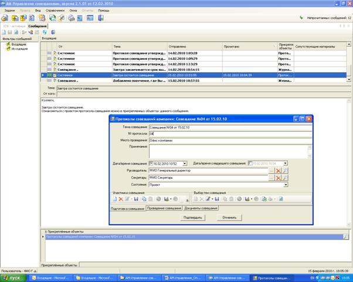Image resolution: width=353 pixels, height=282 pixels.
Task: Toggle the Дата/время совещания checkbox
Action: coord(151,163)
